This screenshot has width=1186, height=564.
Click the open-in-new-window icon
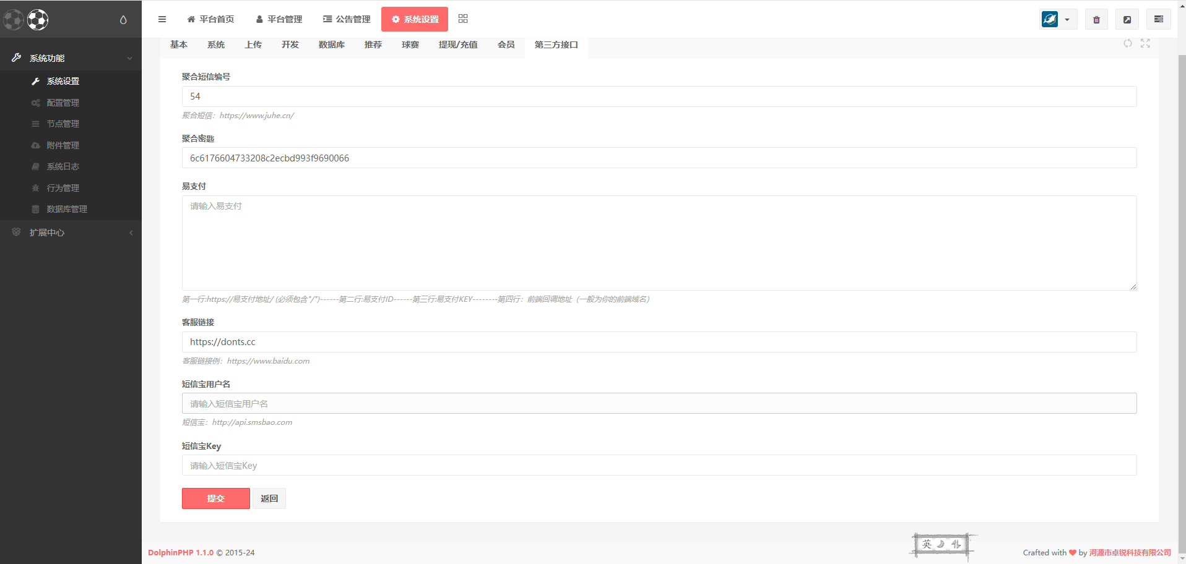pyautogui.click(x=1127, y=20)
